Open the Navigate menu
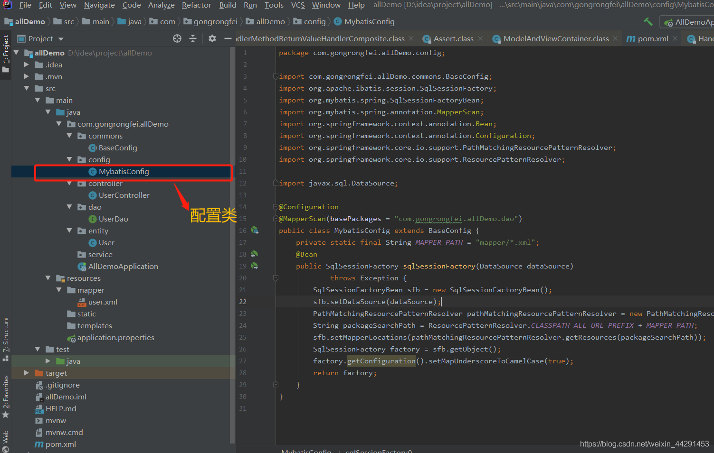This screenshot has width=714, height=453. tap(99, 5)
